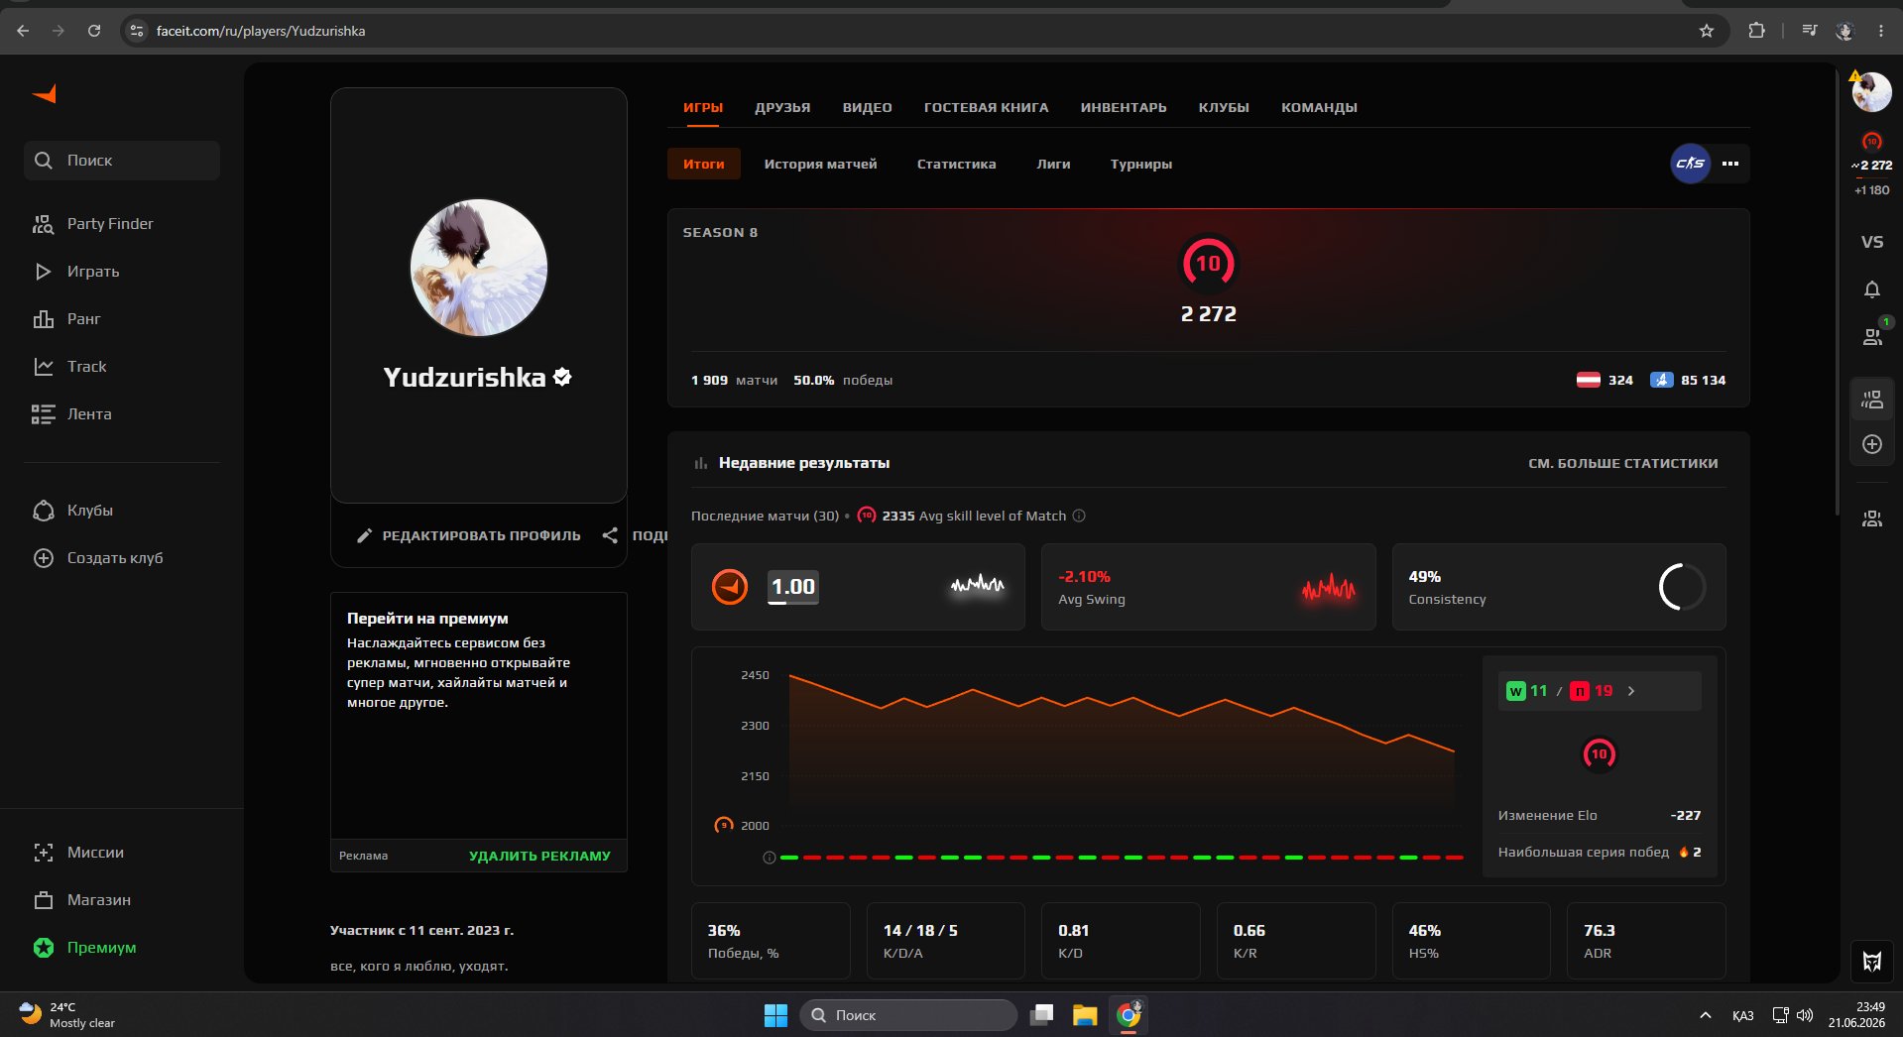Bookmark the page with the star icon
This screenshot has height=1037, width=1903.
coord(1706,31)
